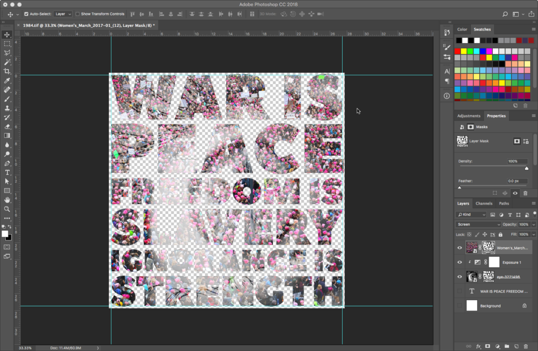
Task: Enable Show Transform Controls checkbox
Action: click(x=78, y=14)
